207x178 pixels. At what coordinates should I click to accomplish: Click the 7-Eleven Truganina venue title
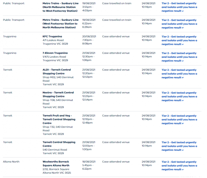[x=55, y=53]
